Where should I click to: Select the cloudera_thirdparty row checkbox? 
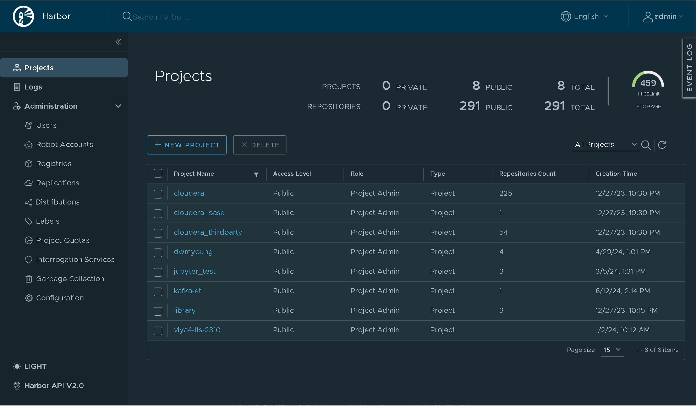click(x=158, y=233)
